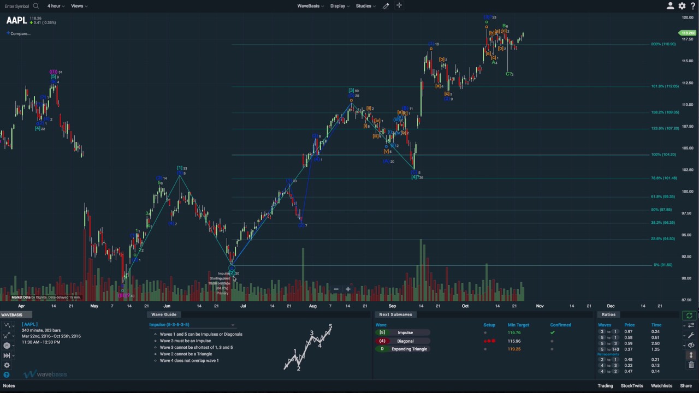This screenshot has height=393, width=699.
Task: Click the 119.25 min target value
Action: (x=514, y=349)
